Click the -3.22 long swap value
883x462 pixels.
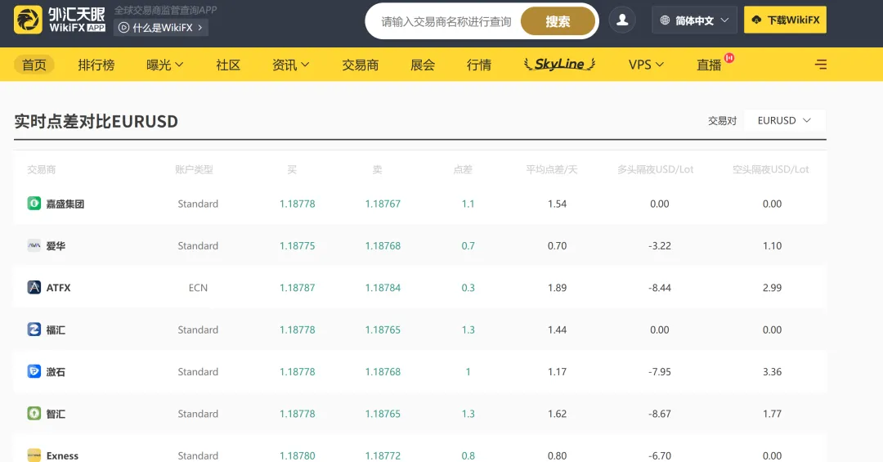pyautogui.click(x=660, y=245)
